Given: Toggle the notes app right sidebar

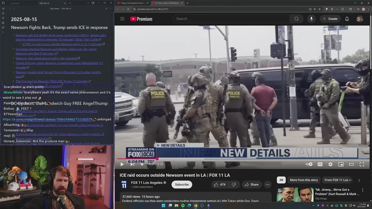Looking at the screenshot, I should (x=93, y=3).
